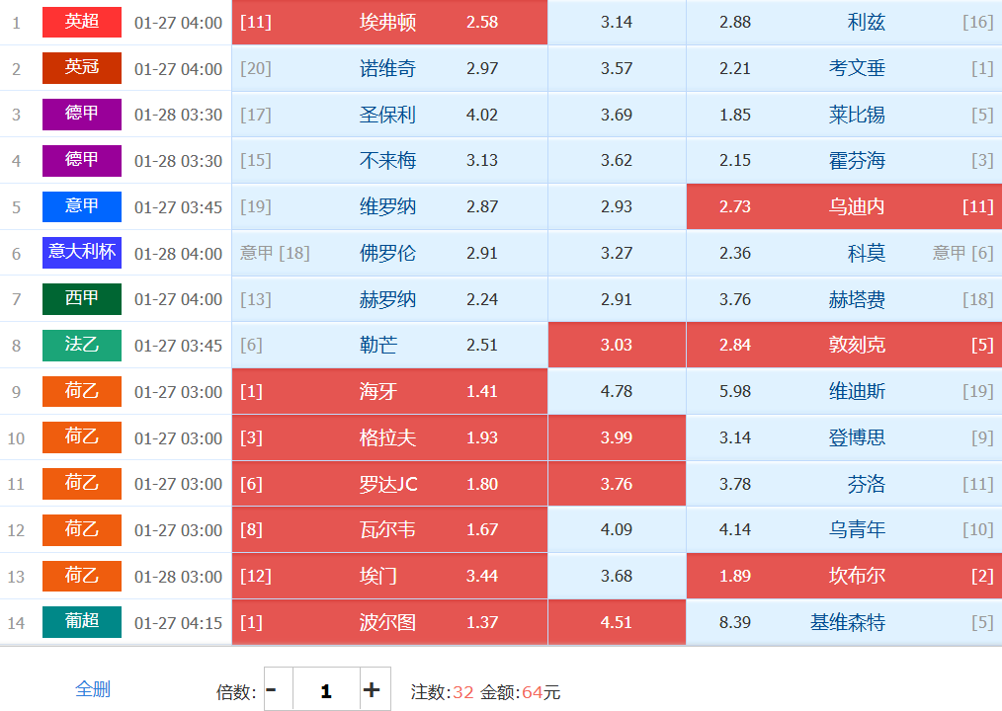Click the 葡超 league tag

[x=82, y=622]
